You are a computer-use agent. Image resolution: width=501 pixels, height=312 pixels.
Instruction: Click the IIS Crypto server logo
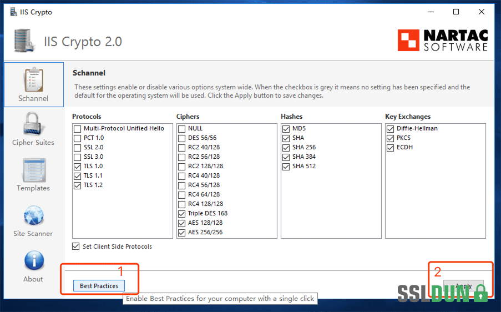(24, 41)
